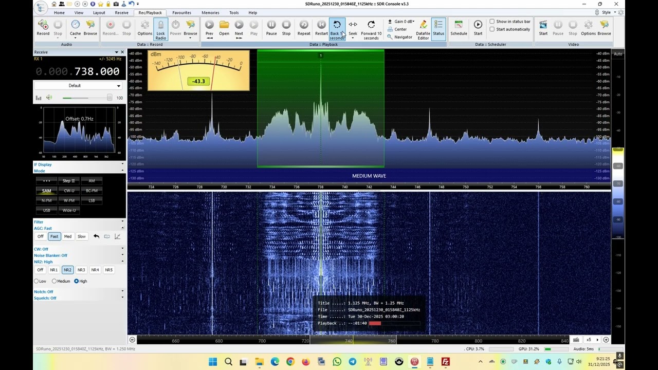Viewport: 658px width, 370px height.
Task: Set AGC speed to Med
Action: point(68,236)
